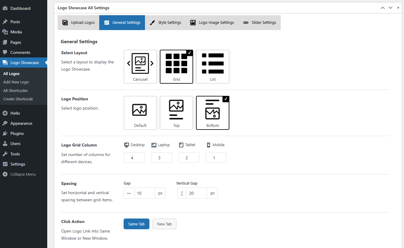Click the vertical gap arrow icon

(182, 193)
